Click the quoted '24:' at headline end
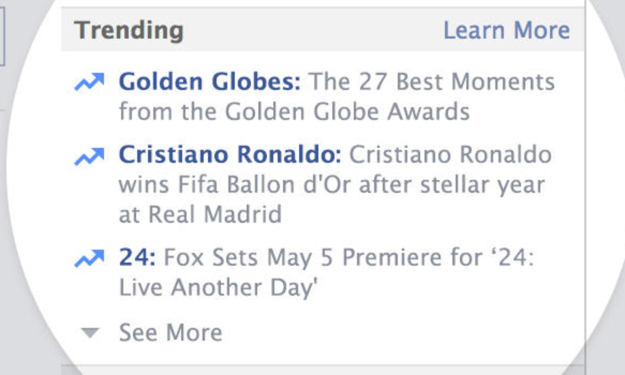625x375 pixels. point(513,257)
